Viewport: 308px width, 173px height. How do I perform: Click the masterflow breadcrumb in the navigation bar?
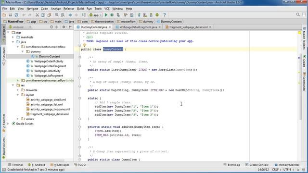pos(126,22)
